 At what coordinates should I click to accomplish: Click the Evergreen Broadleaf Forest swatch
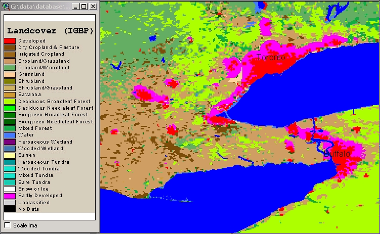click(x=10, y=115)
